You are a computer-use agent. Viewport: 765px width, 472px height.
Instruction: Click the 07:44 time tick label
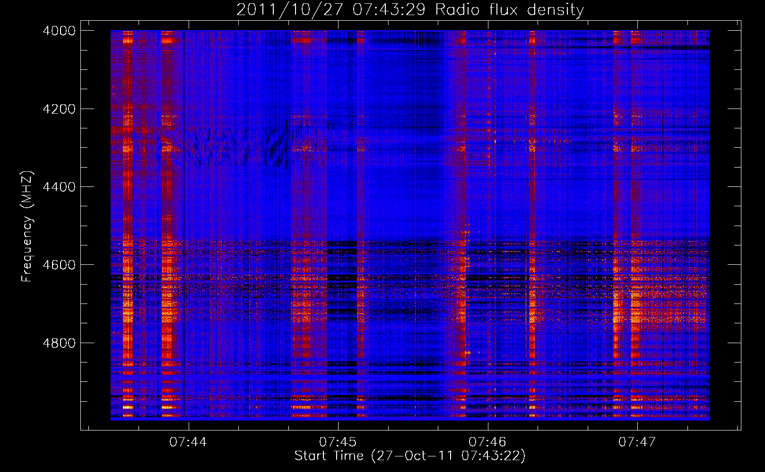click(188, 442)
